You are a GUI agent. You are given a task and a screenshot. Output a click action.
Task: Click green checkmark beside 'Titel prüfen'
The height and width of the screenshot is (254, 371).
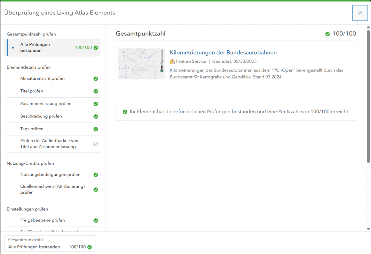pos(96,91)
